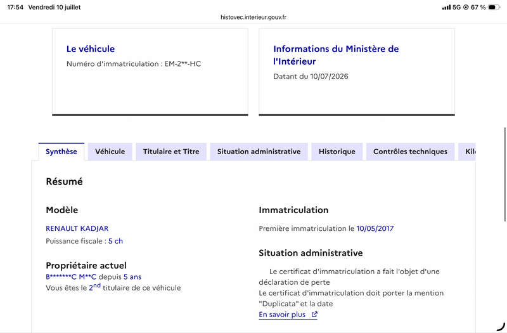Click the Informations du Ministère de l'Intérieur heading

point(336,55)
